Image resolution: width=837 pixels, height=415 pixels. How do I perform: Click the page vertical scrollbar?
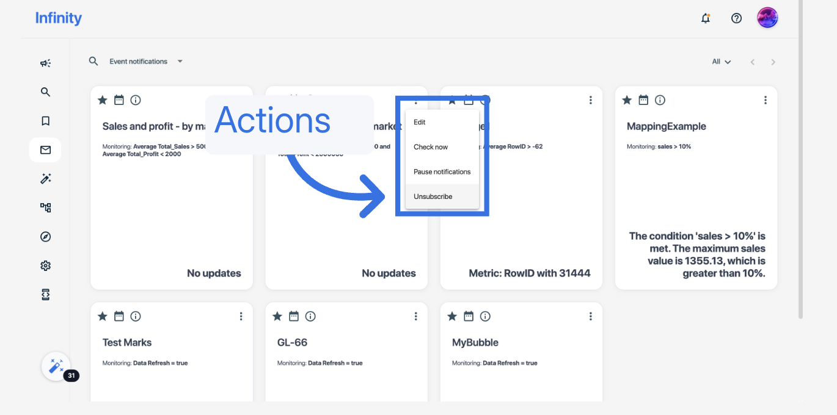(800, 183)
